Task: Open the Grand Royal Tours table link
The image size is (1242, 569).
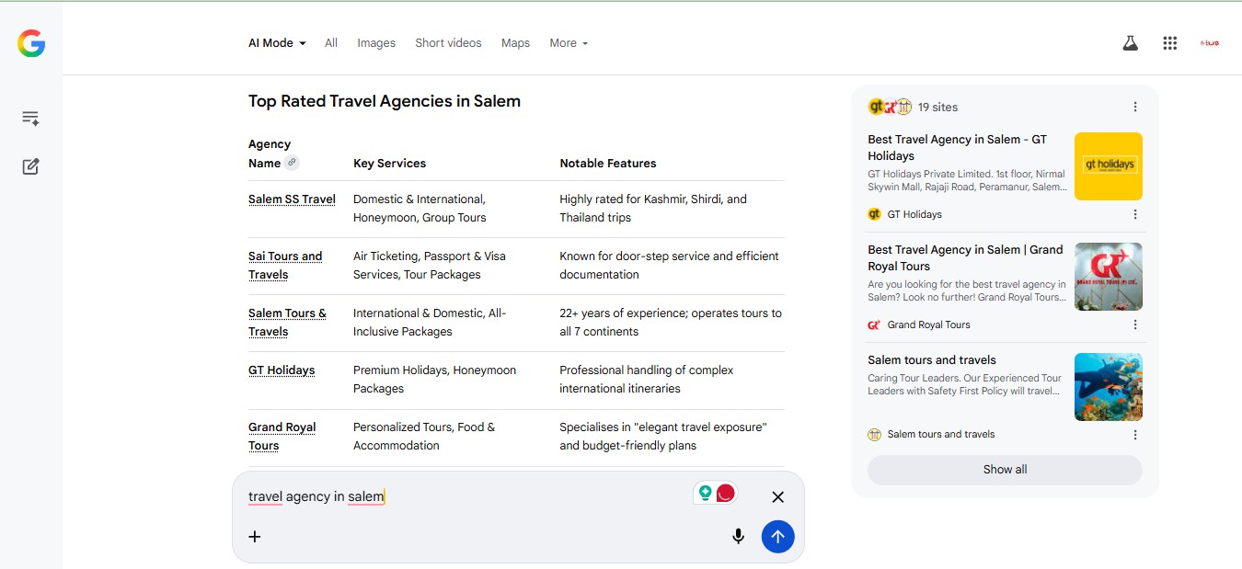Action: 282,437
